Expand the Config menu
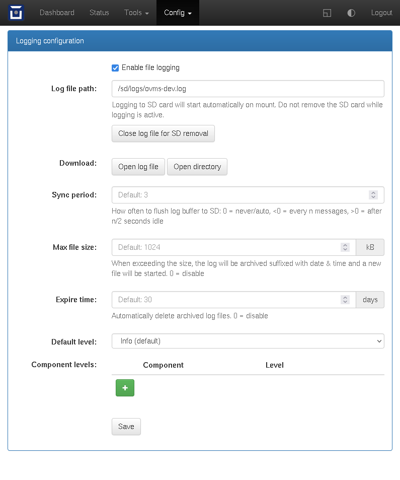This screenshot has width=400, height=480. tap(178, 13)
